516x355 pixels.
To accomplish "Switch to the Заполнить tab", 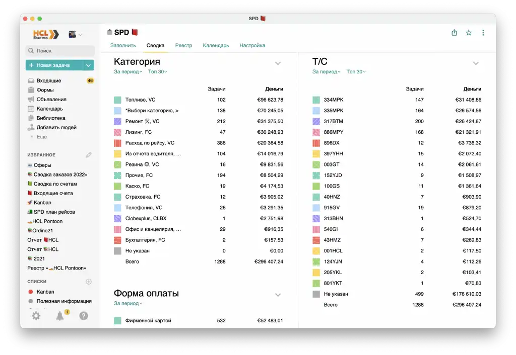I will pos(123,45).
